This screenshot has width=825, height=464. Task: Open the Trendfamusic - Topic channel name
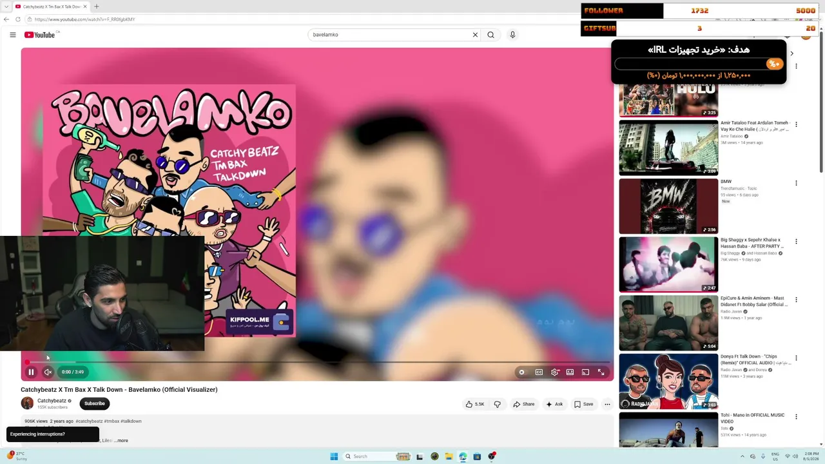point(739,189)
